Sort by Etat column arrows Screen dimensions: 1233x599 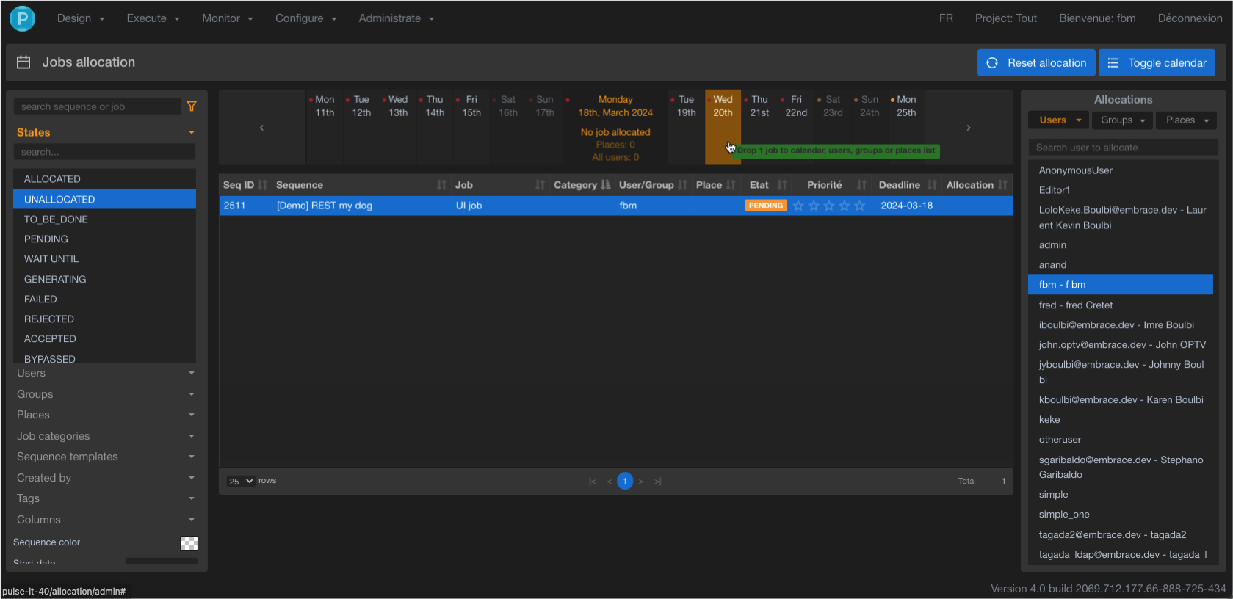click(x=782, y=185)
